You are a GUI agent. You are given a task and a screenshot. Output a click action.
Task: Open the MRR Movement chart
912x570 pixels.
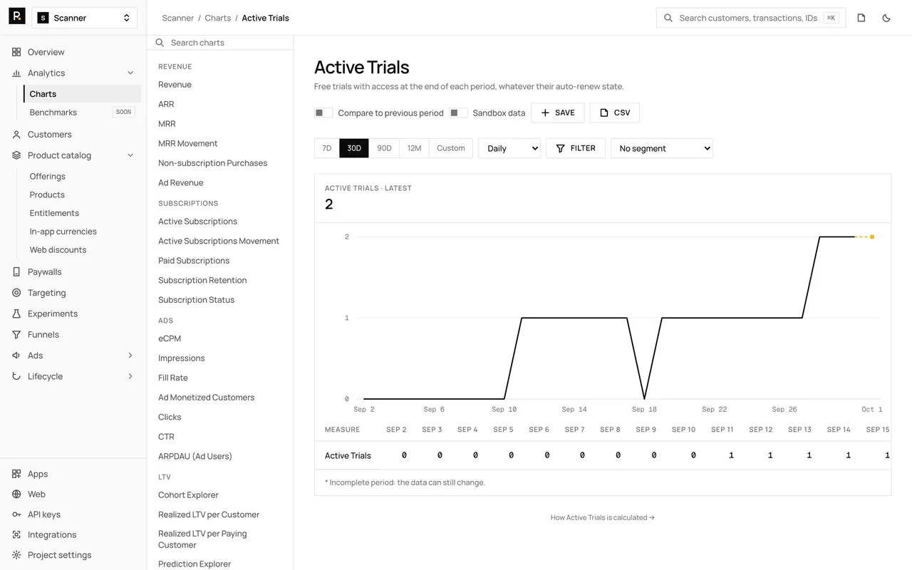188,143
